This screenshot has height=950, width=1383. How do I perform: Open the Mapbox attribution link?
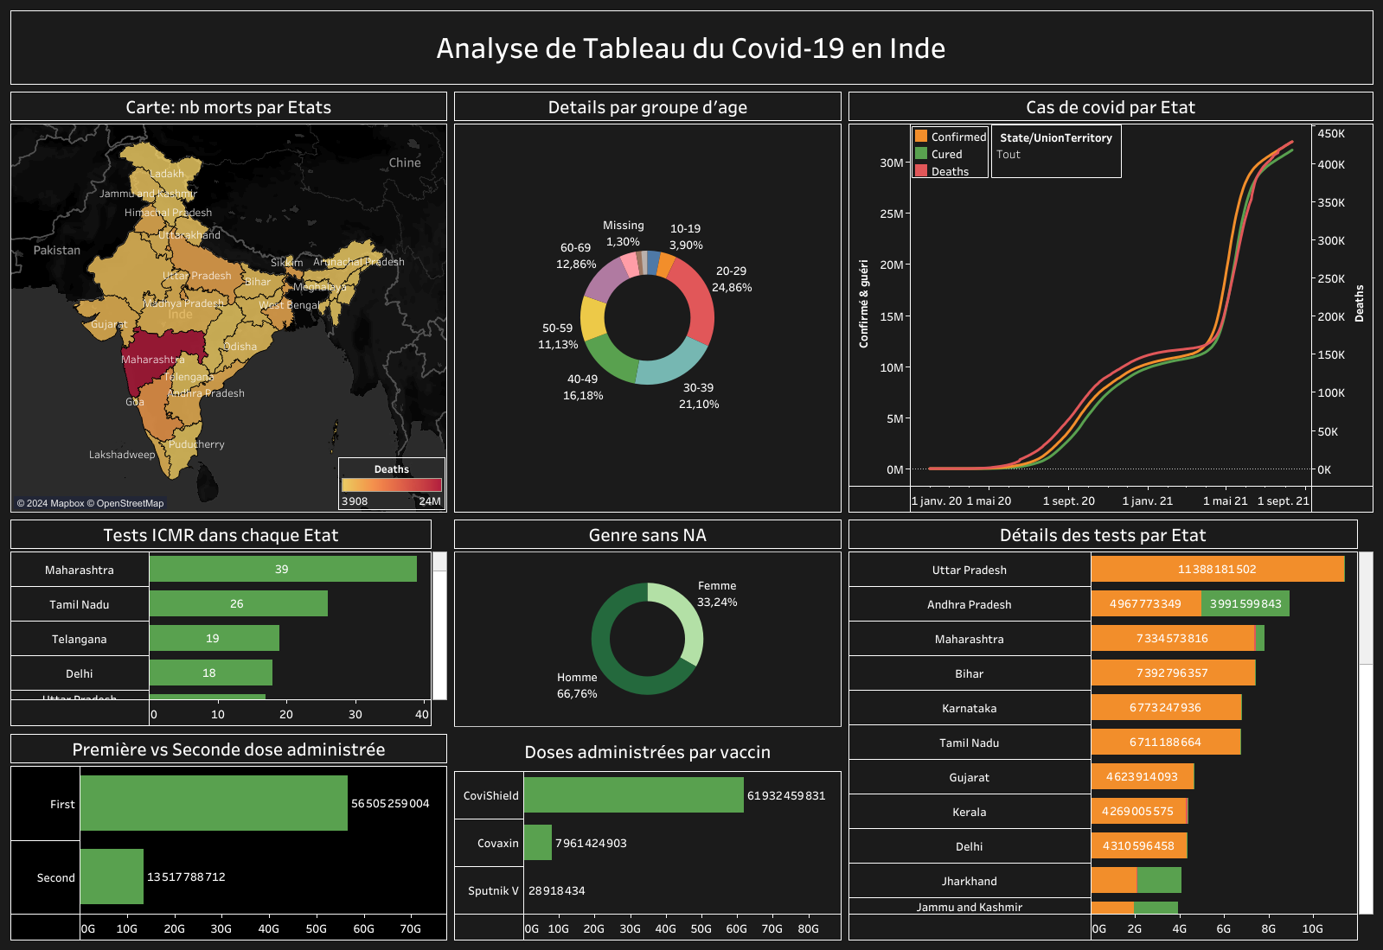coord(51,503)
